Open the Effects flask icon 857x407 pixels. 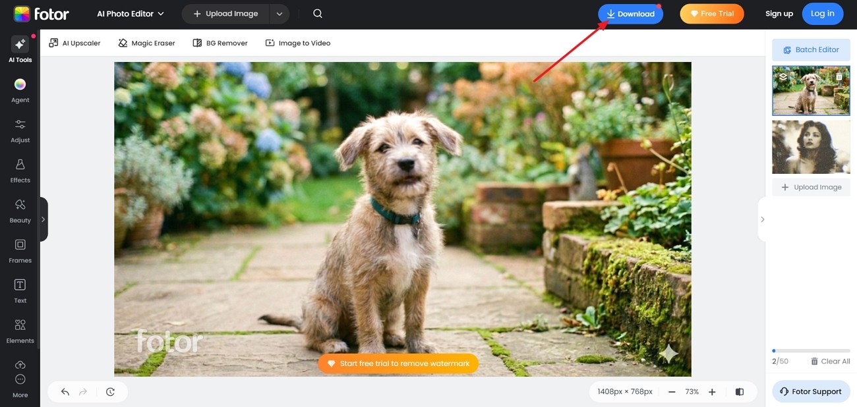tap(20, 171)
